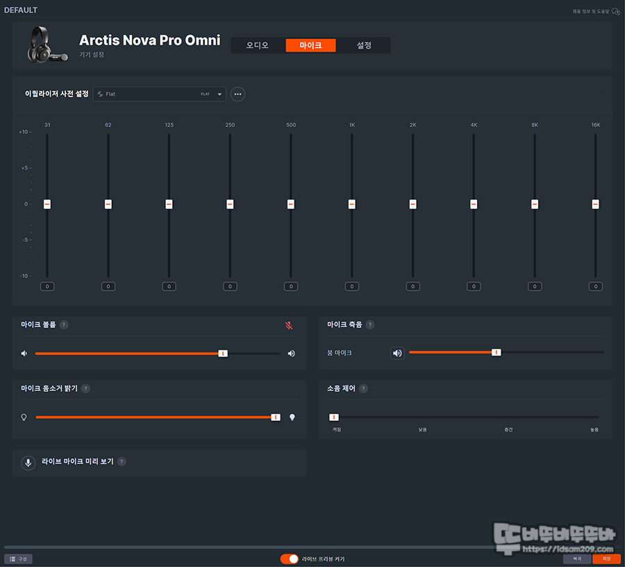Click the 250 Hz equalizer slider handle

(x=230, y=204)
